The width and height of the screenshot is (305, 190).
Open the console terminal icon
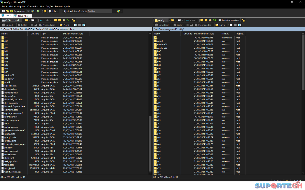pyautogui.click(x=29, y=11)
